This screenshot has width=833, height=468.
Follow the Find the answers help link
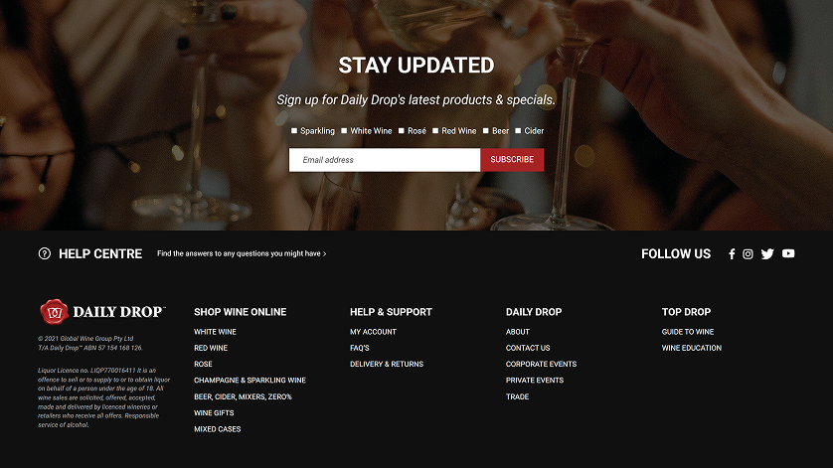(x=242, y=253)
